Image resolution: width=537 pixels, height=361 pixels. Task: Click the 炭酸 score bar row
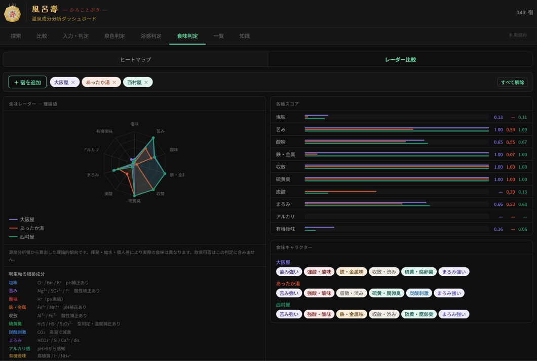(401, 192)
